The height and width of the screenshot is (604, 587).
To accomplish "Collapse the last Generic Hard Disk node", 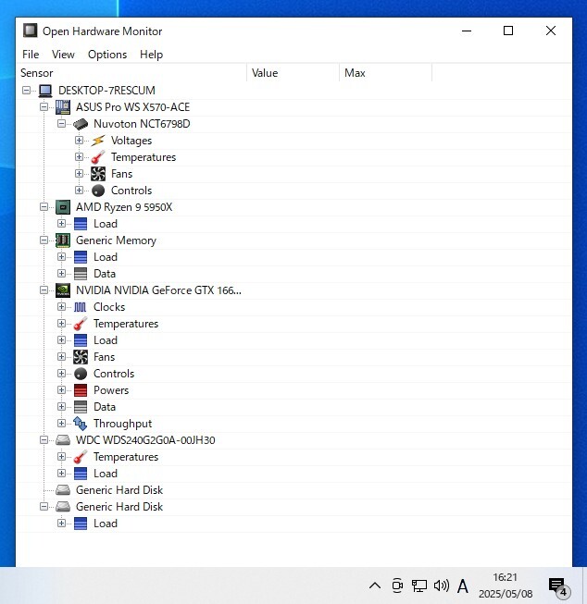I will click(x=44, y=507).
